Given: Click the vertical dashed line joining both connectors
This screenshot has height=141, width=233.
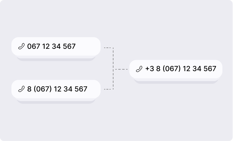Looking at the screenshot, I should [113, 68].
